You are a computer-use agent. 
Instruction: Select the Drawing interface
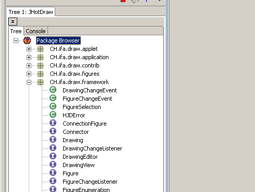73,140
